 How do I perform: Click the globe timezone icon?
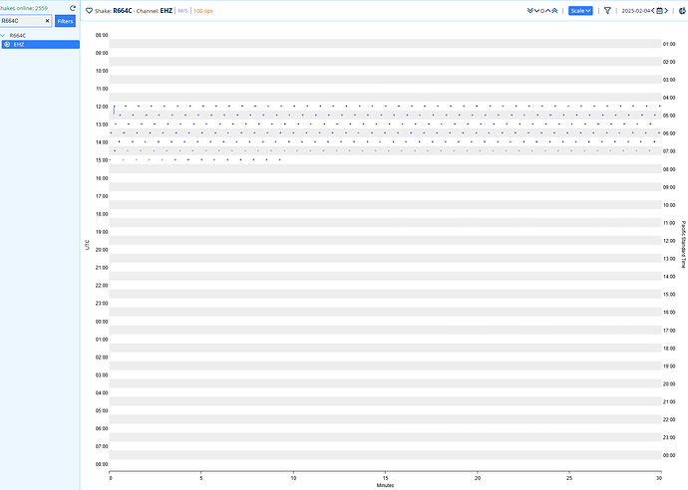(x=683, y=11)
